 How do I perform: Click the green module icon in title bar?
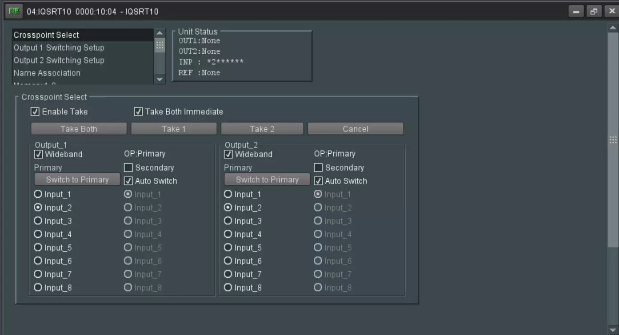[14, 12]
